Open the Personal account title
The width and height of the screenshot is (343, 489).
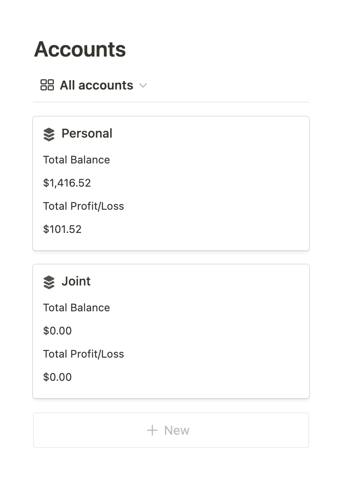[87, 134]
